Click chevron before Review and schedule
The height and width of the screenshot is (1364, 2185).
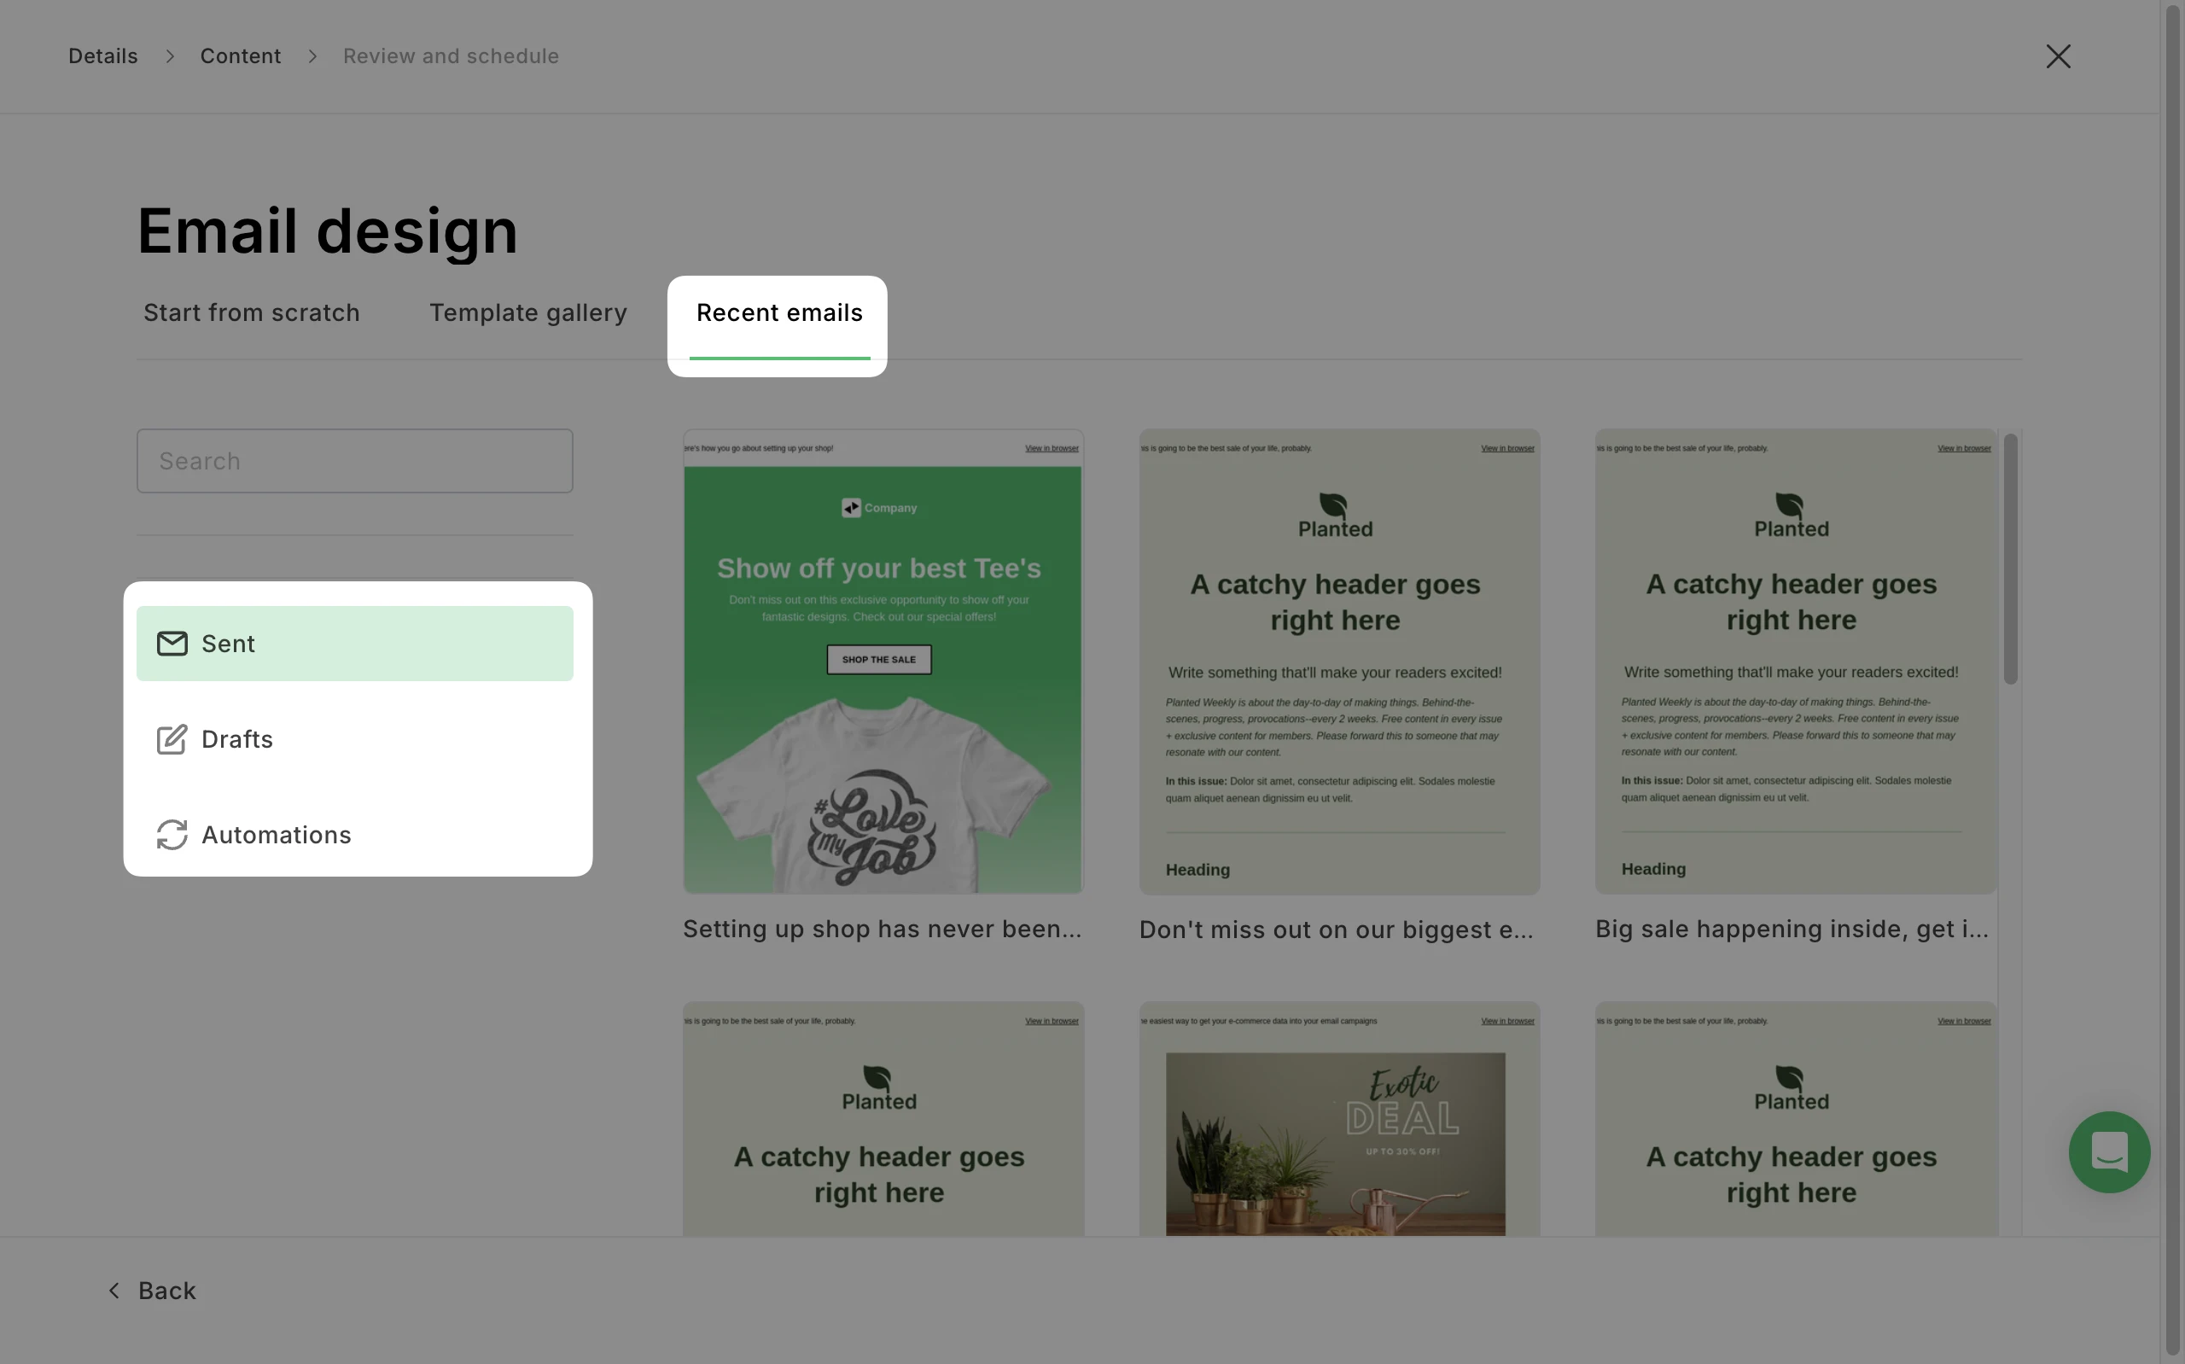(313, 57)
